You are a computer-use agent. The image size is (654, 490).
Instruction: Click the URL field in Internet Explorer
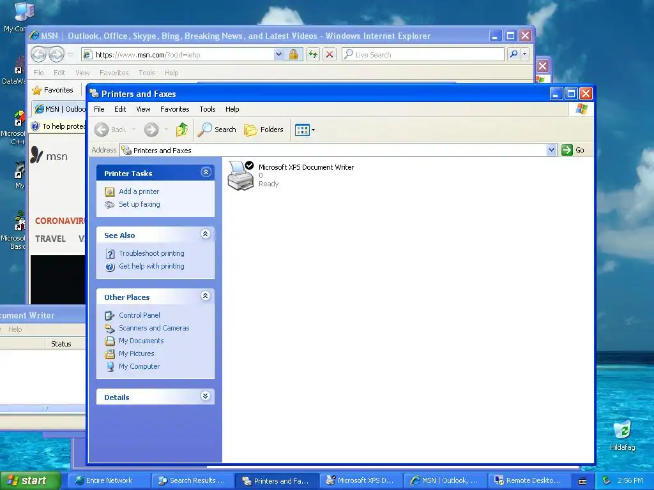(x=179, y=55)
